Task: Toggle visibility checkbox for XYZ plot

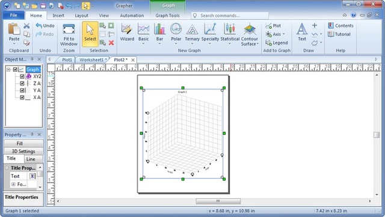Action: point(22,76)
